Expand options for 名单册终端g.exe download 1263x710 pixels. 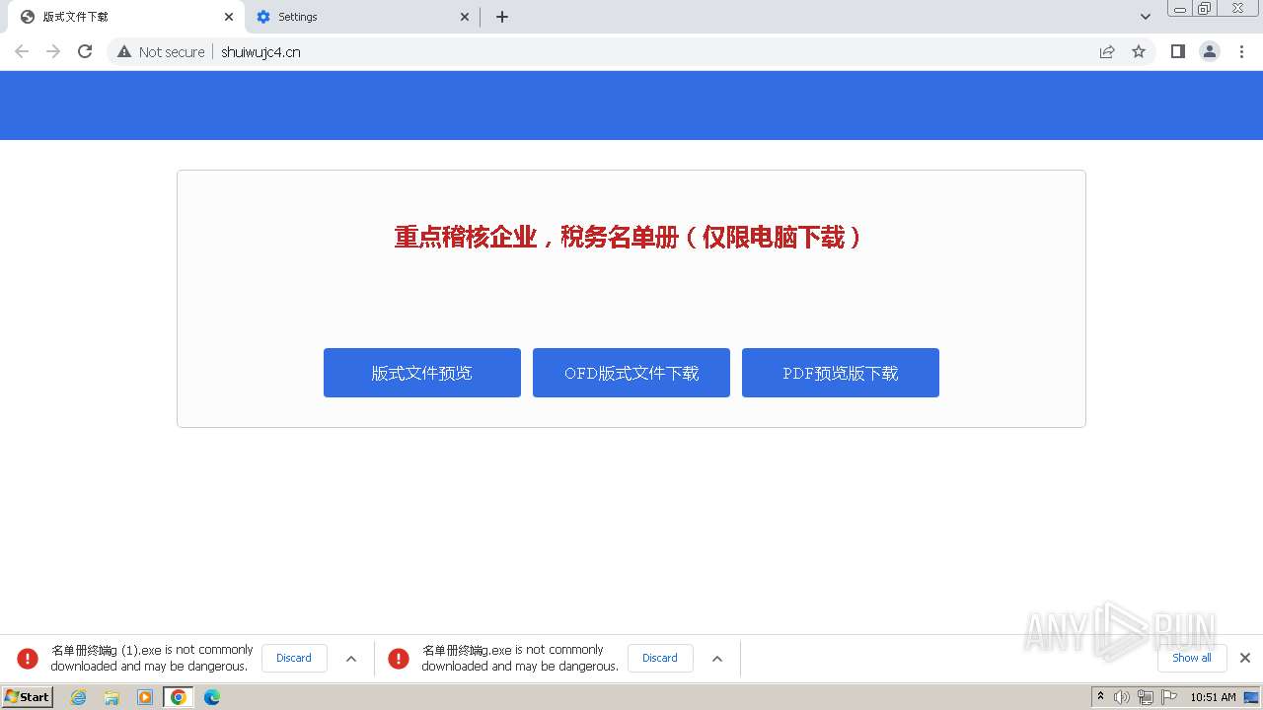[x=717, y=659]
